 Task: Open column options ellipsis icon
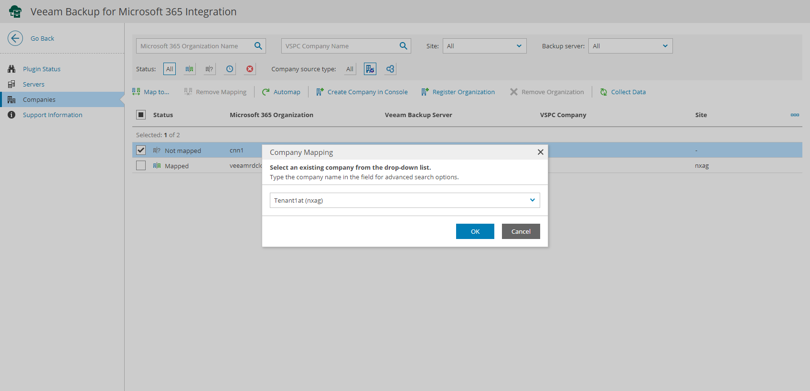(x=795, y=115)
